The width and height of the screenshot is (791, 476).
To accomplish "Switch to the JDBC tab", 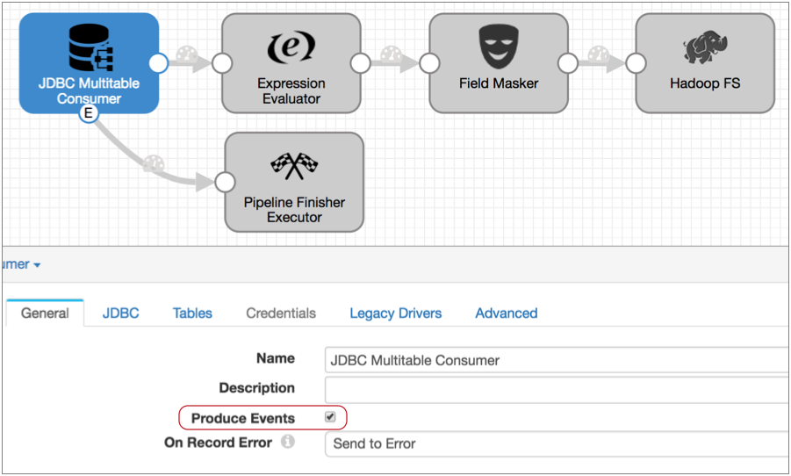I will (x=120, y=313).
